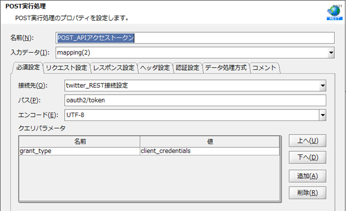346x211 pixels.
Task: Open the レスポンス設定 tab
Action: coord(114,68)
